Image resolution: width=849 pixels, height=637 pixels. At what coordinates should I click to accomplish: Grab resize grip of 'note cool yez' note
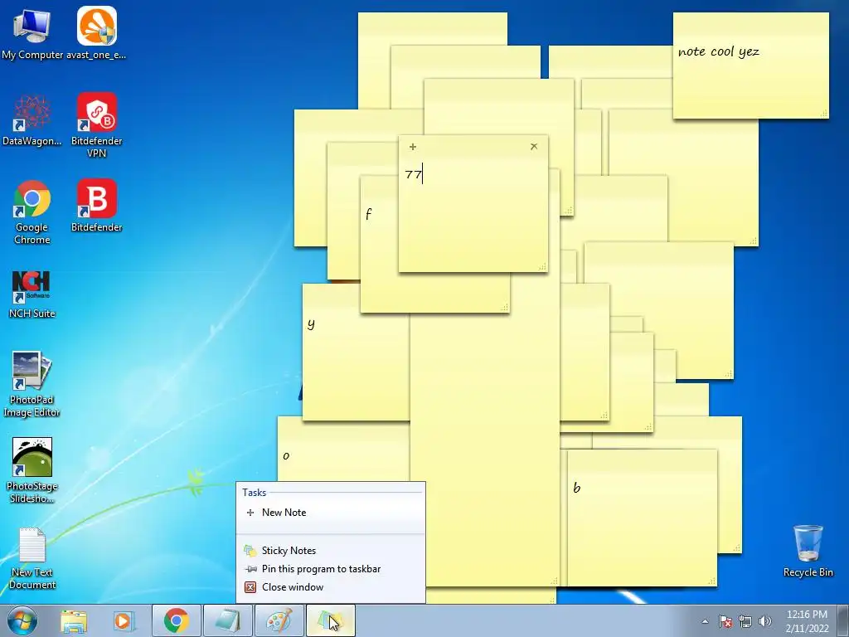pyautogui.click(x=823, y=113)
